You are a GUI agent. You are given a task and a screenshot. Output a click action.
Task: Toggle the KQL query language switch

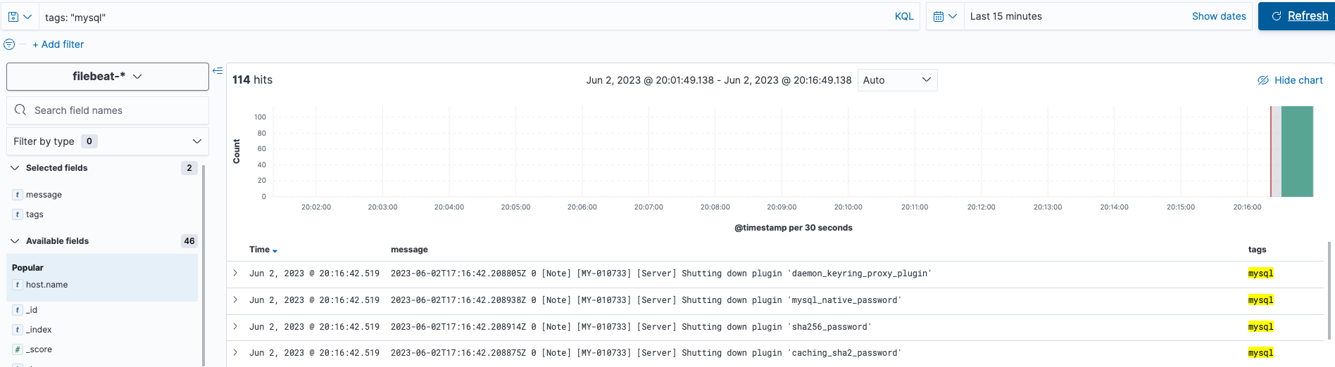(903, 16)
